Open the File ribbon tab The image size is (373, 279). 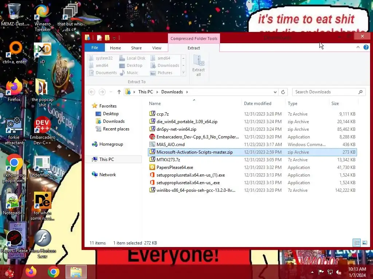pyautogui.click(x=95, y=48)
